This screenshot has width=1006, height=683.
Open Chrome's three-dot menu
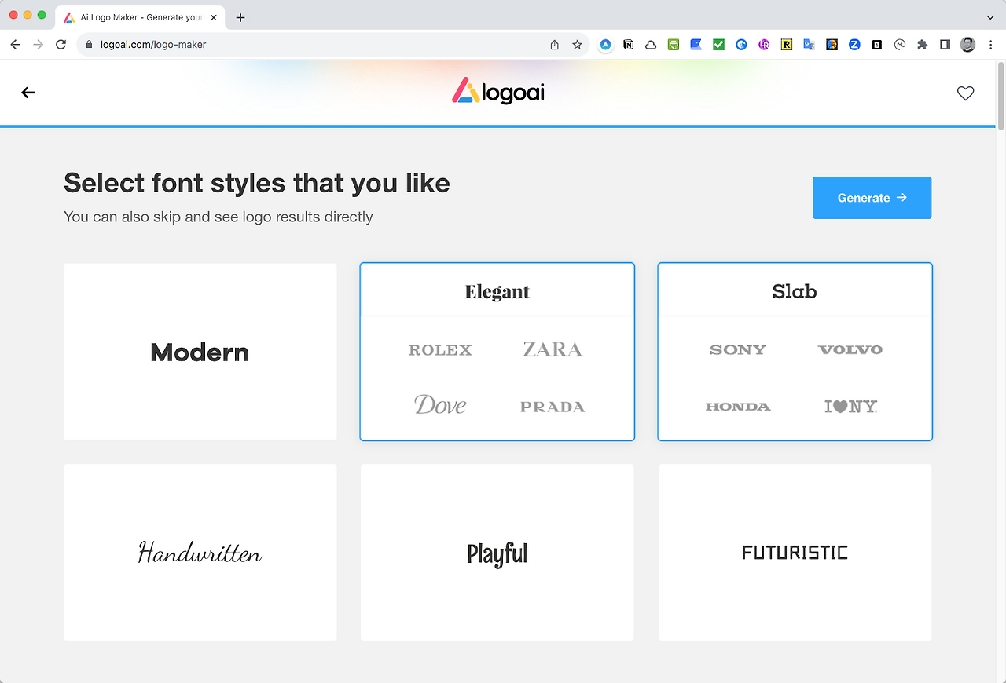tap(989, 45)
